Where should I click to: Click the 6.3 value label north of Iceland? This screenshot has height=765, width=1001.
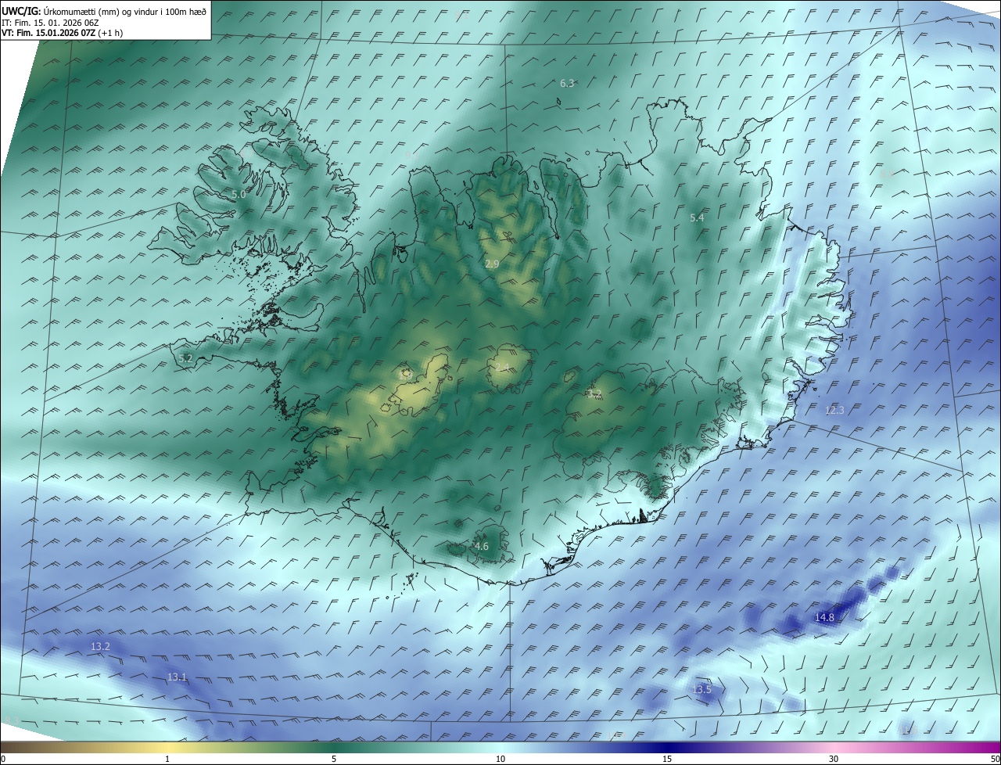click(567, 83)
